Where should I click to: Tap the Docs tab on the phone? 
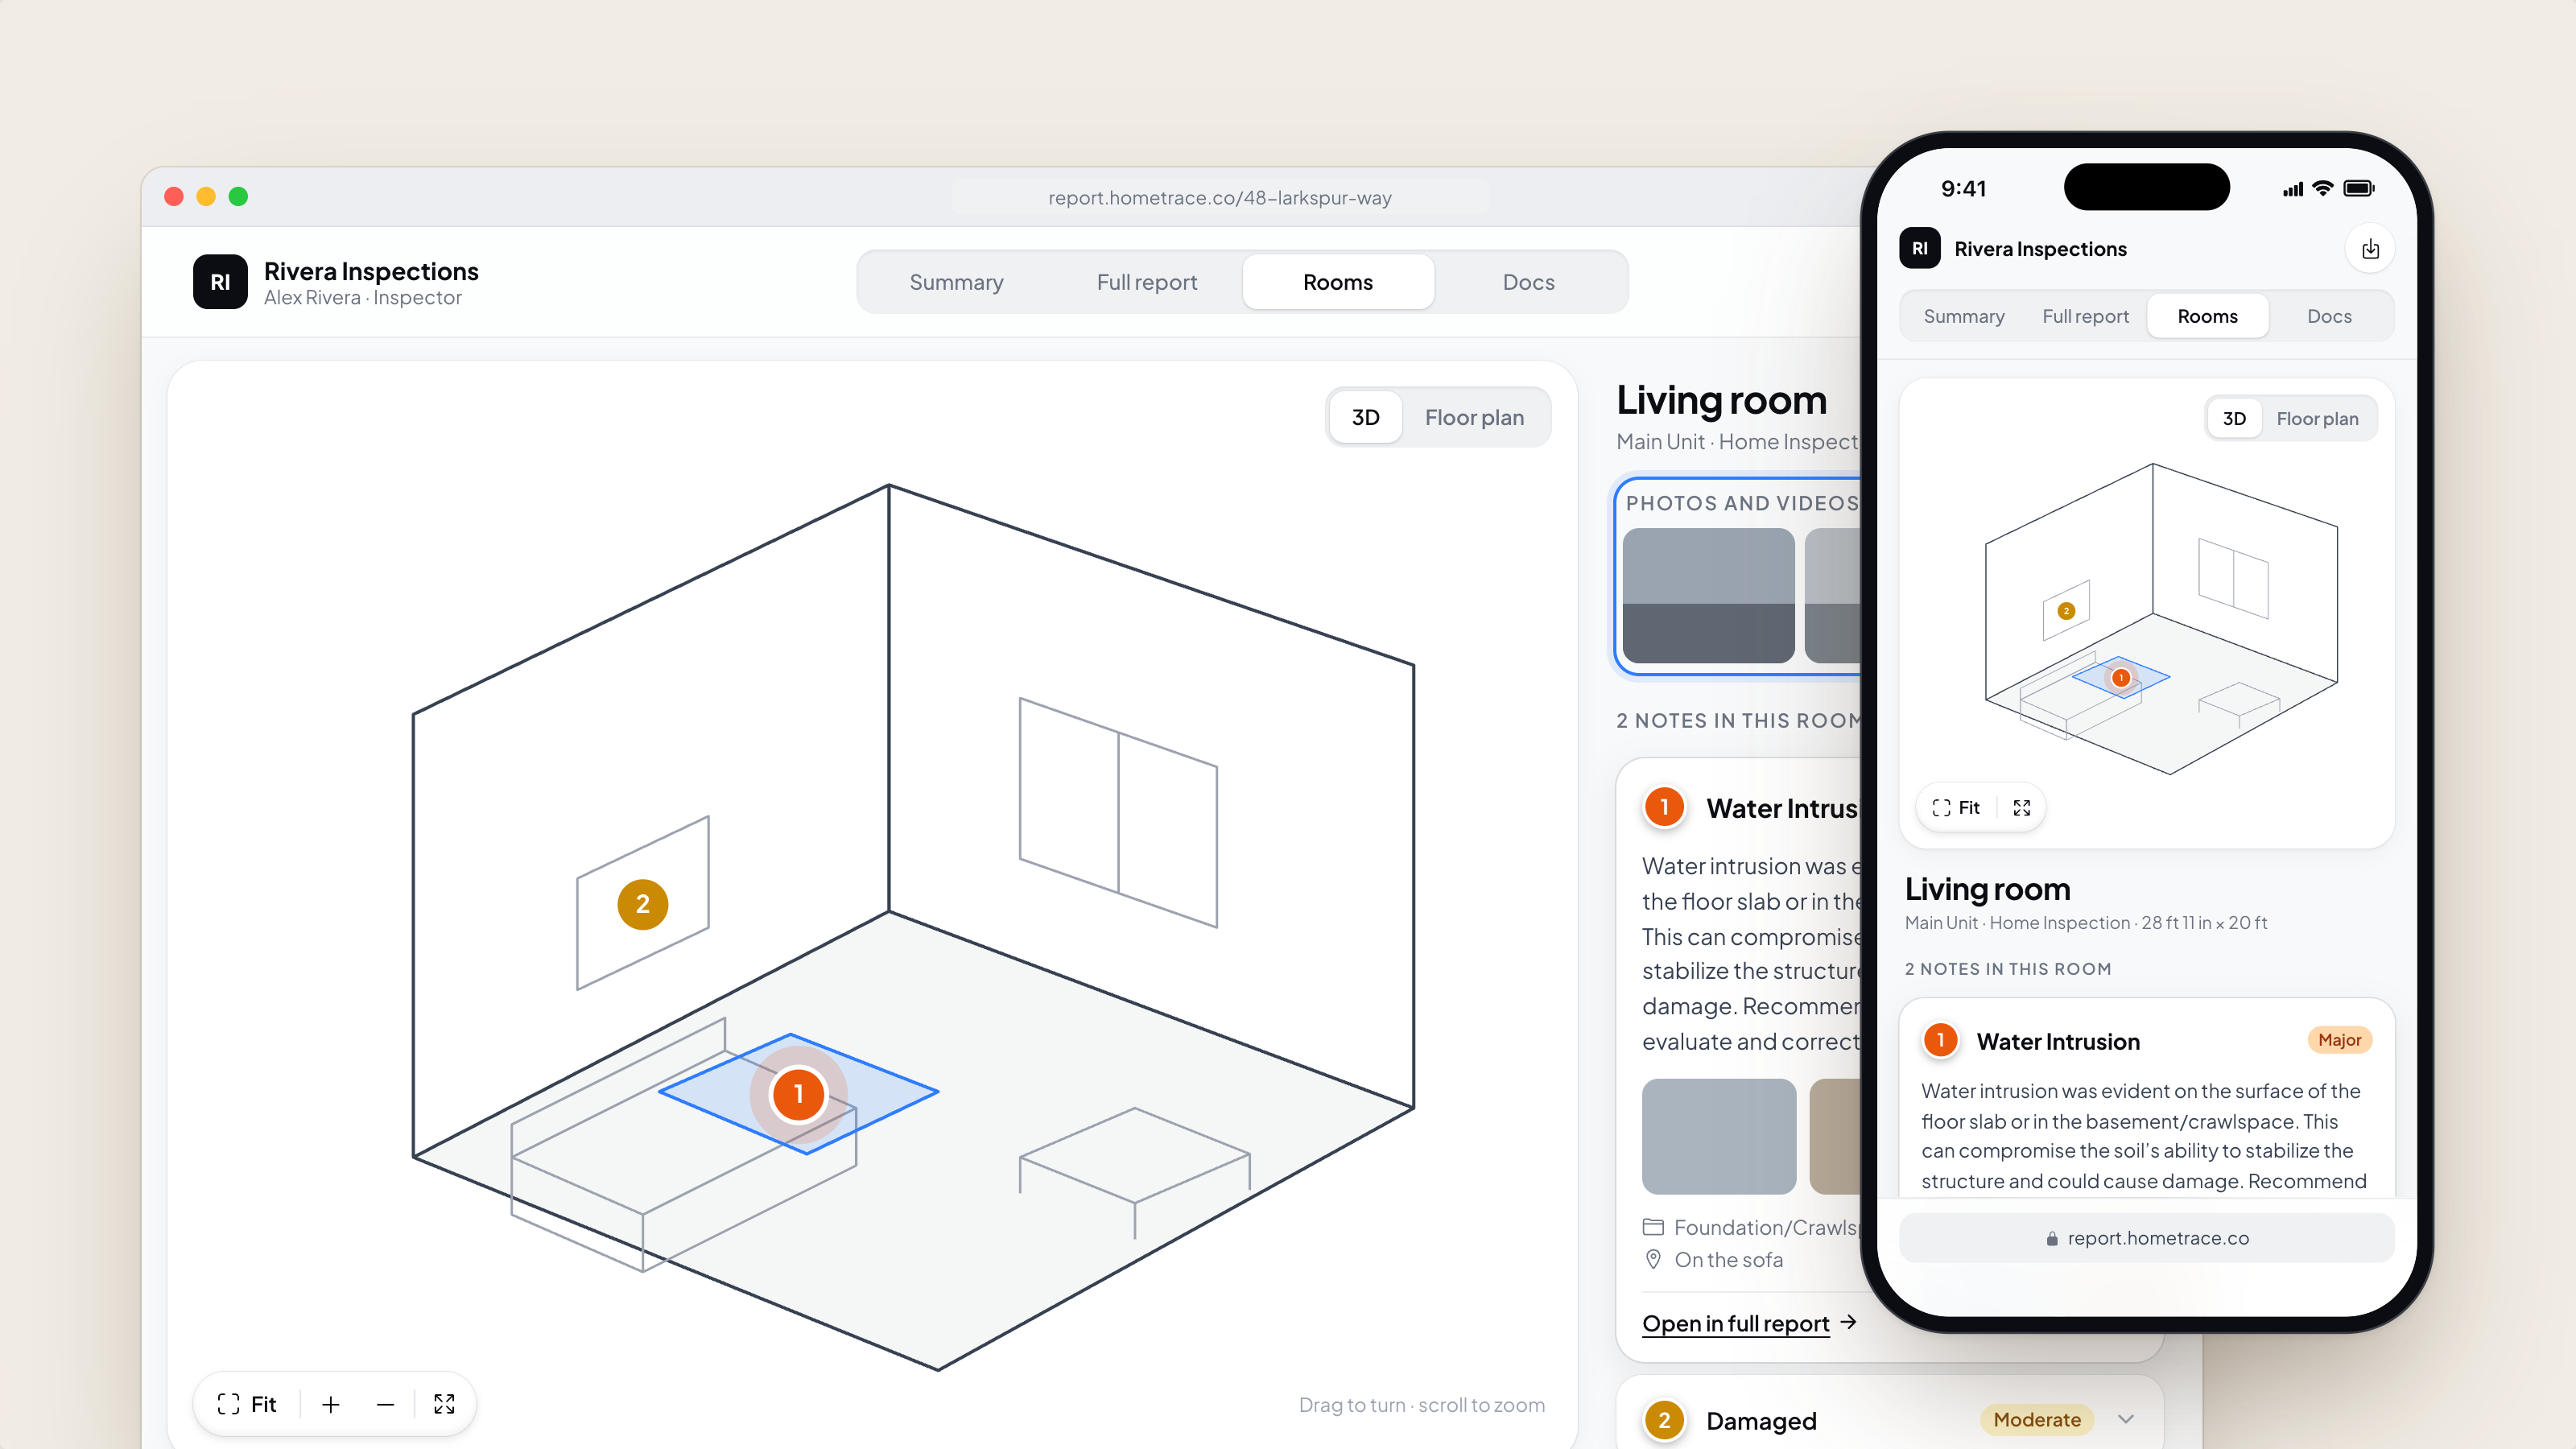2328,316
